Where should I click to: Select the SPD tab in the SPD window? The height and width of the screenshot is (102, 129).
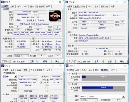26,70
